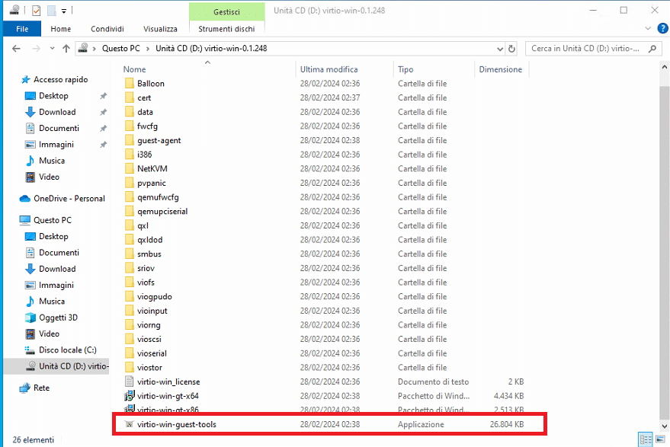Open Disco locale (C:) drive
Image resolution: width=670 pixels, height=447 pixels.
point(60,350)
